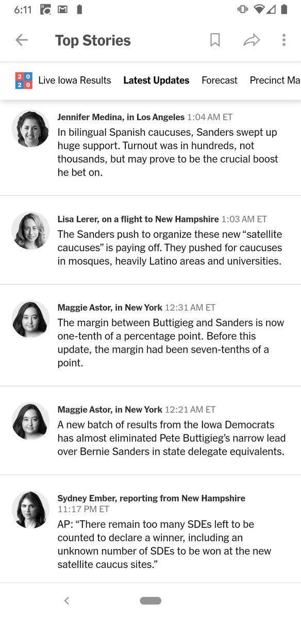
Task: Tap the Android back chevron
Action: 66,600
